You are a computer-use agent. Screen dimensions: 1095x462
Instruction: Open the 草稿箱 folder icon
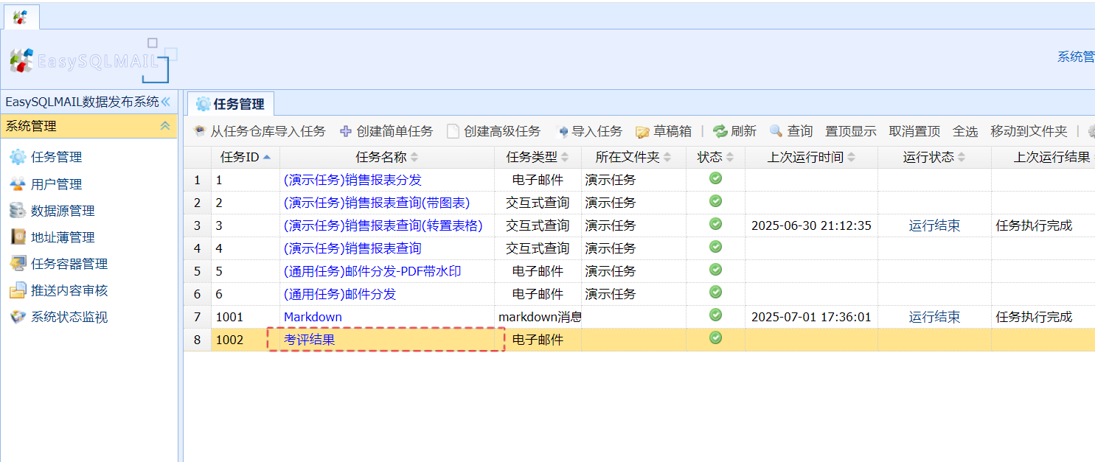pyautogui.click(x=642, y=132)
